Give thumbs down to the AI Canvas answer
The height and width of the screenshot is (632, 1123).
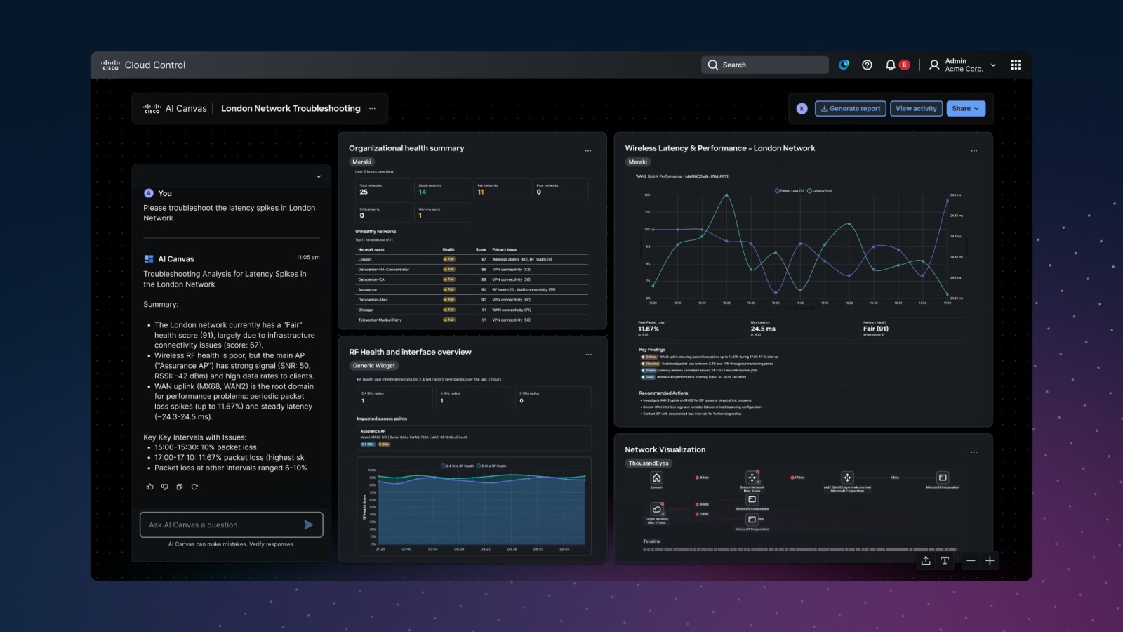pos(165,487)
